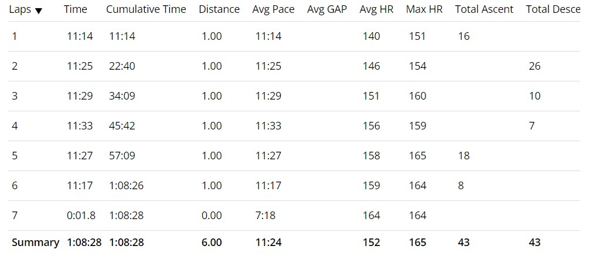Click the Laps sort arrow icon
The width and height of the screenshot is (589, 256).
click(x=39, y=11)
